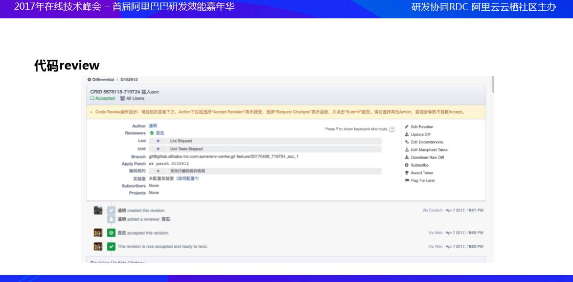
Task: Click the 'All Users' visibility label
Action: coord(135,98)
